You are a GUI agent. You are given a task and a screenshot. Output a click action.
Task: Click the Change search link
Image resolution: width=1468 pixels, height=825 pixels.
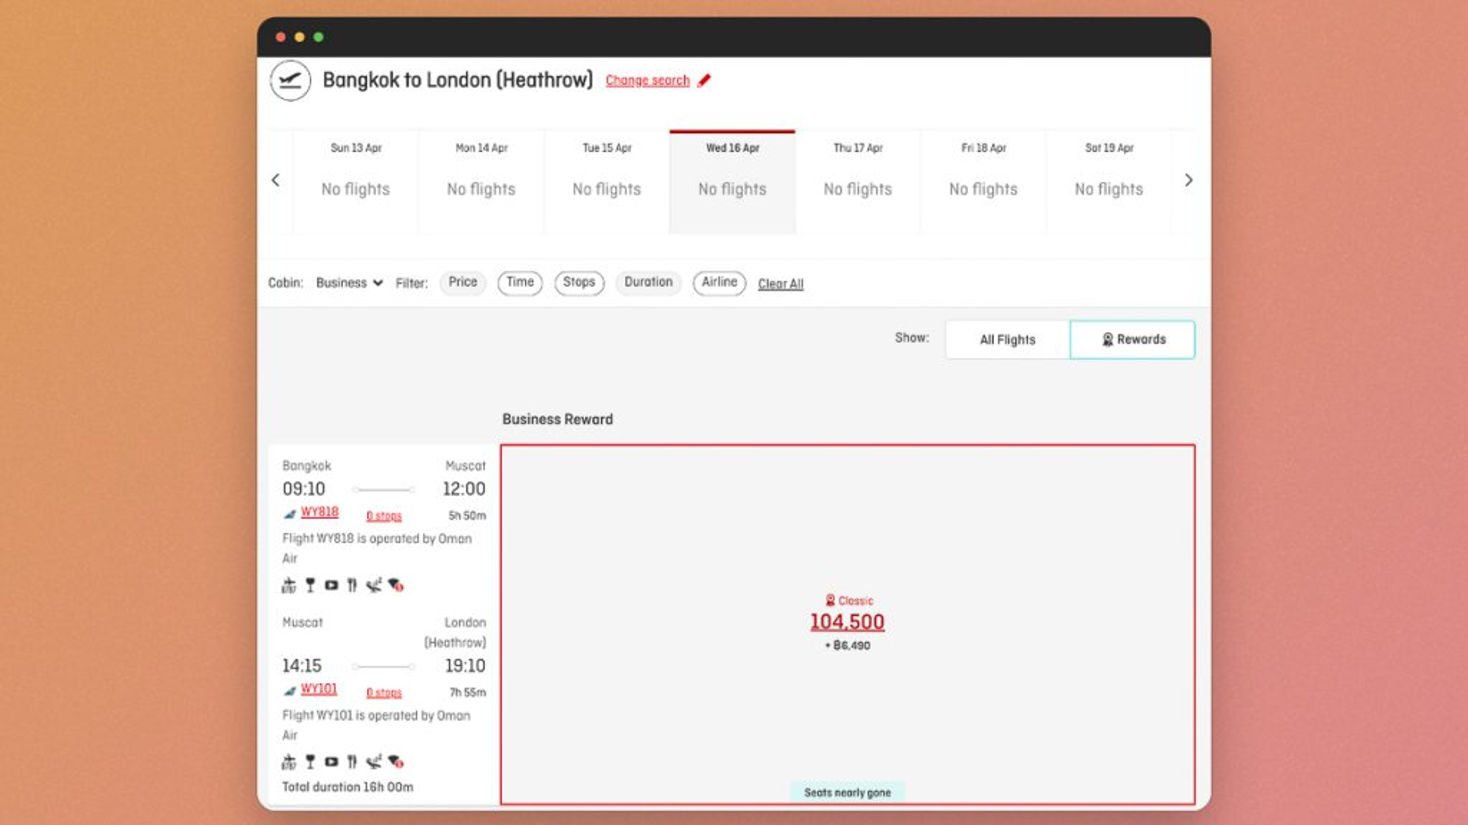coord(647,80)
